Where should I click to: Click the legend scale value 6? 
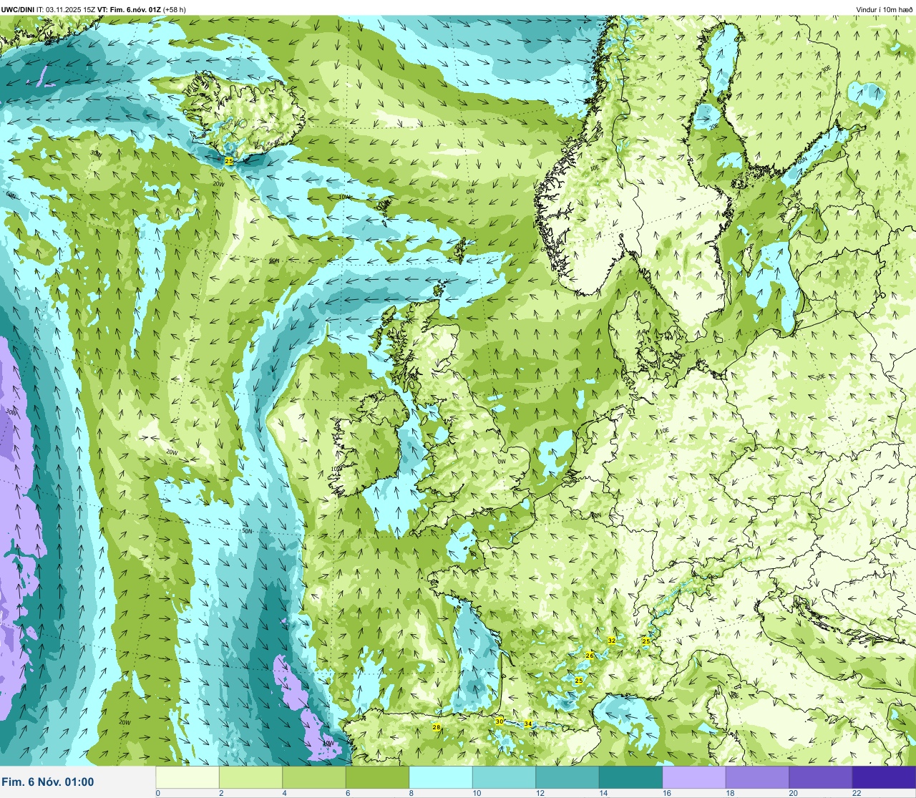[348, 793]
